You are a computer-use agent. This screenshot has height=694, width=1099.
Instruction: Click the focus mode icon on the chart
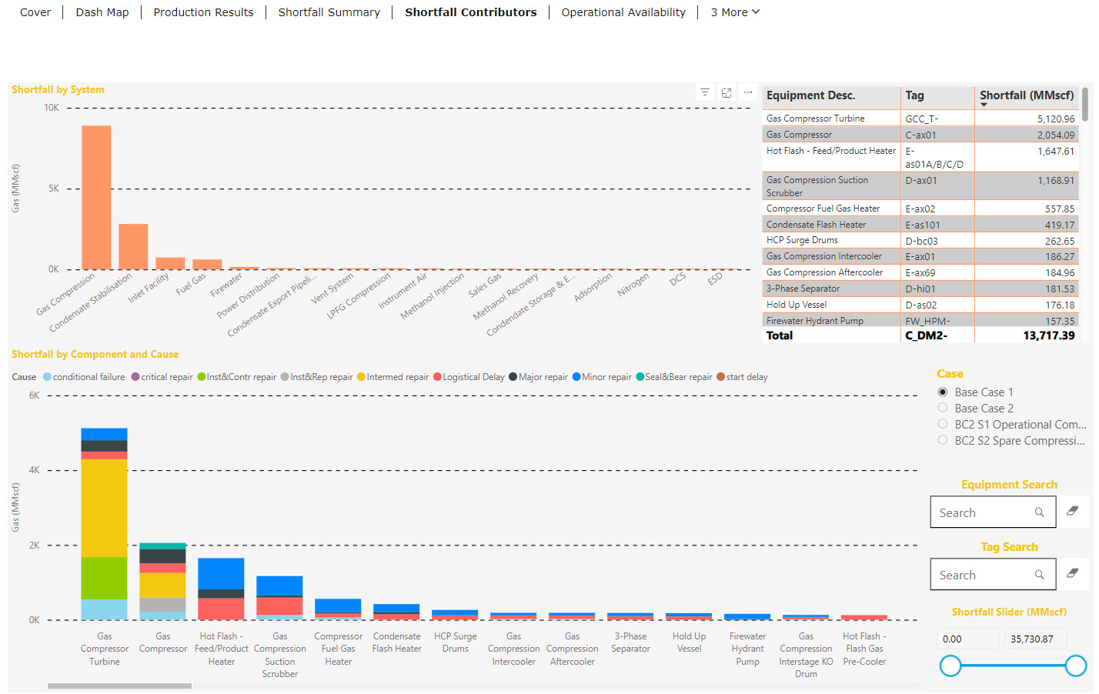727,92
